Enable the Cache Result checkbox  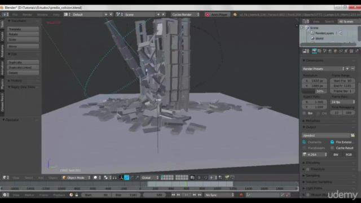coord(332,148)
